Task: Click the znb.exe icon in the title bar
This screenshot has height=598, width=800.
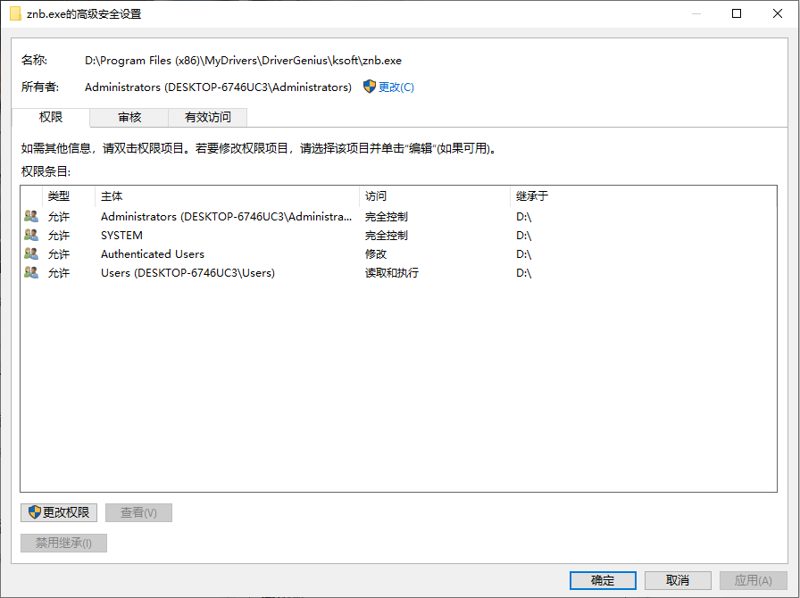Action: (14, 13)
